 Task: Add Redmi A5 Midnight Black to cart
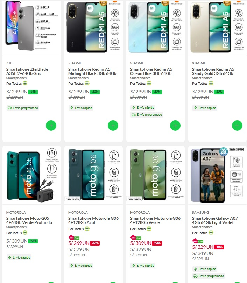113,126
